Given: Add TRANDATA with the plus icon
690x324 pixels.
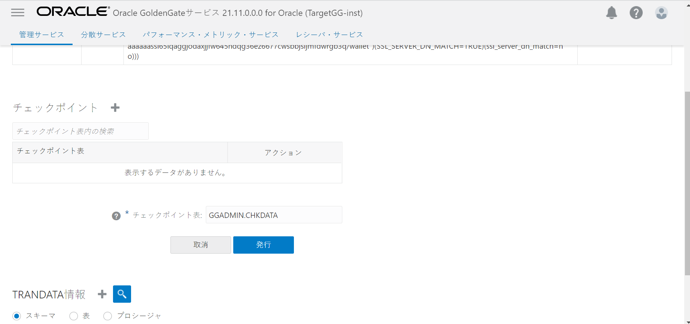Looking at the screenshot, I should pos(102,294).
